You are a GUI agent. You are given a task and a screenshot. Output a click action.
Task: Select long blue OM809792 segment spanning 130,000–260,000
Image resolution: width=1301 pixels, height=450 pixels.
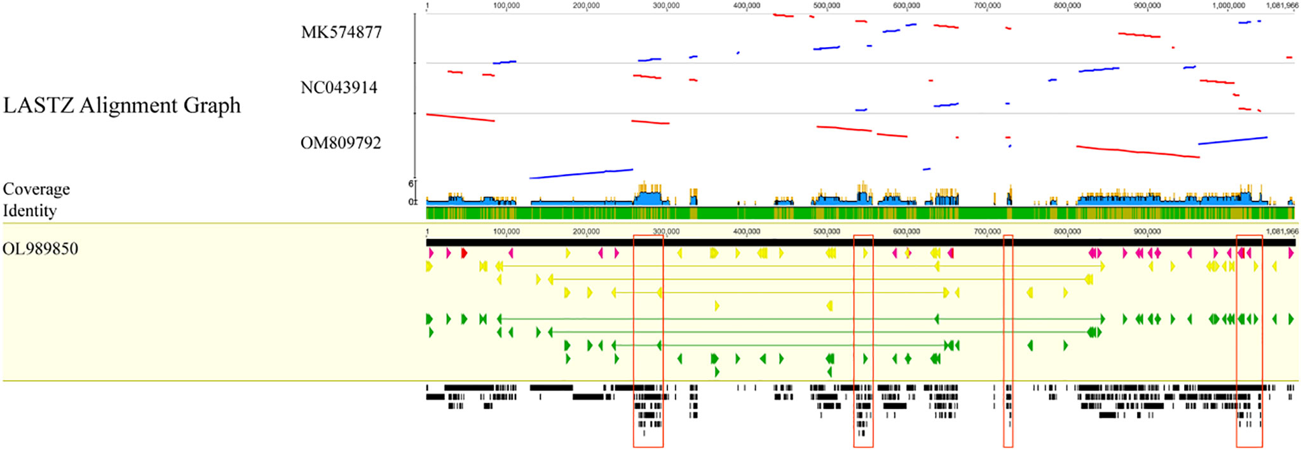581,174
